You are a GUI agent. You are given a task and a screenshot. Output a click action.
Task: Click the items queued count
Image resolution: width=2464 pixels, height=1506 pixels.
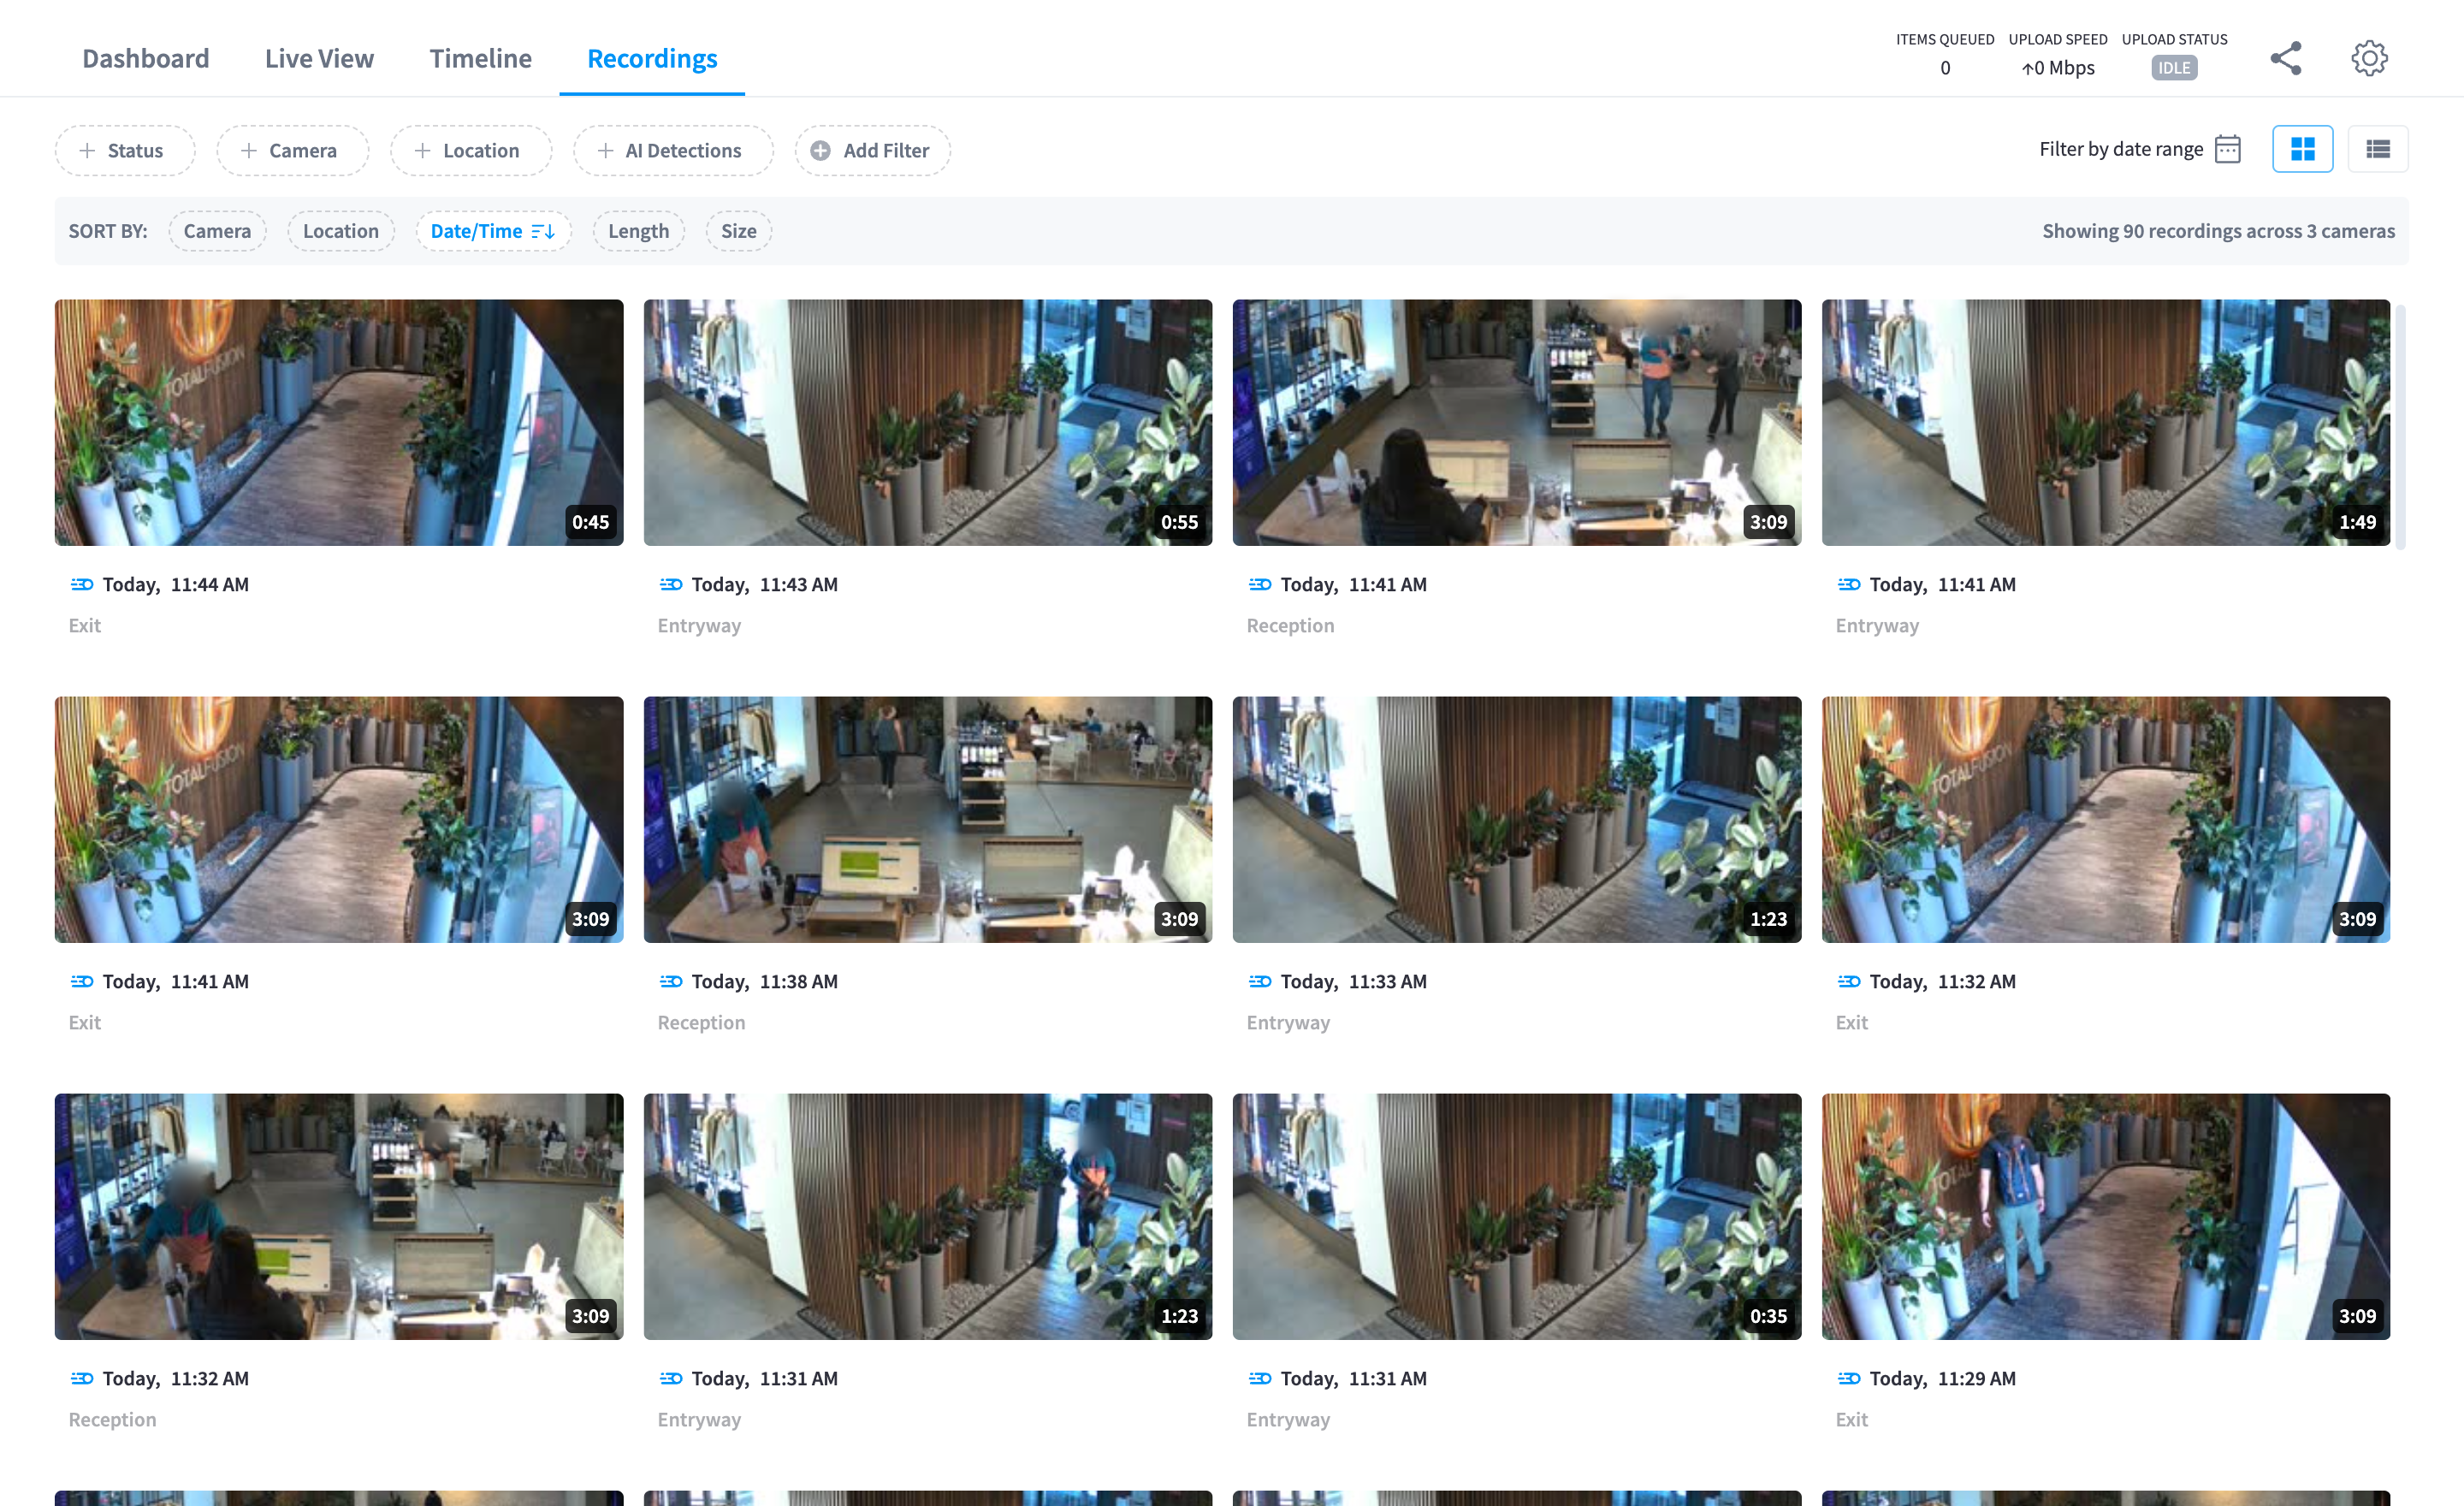pyautogui.click(x=1945, y=68)
